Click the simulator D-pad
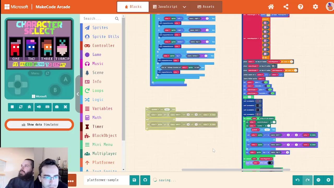 (x=17, y=85)
